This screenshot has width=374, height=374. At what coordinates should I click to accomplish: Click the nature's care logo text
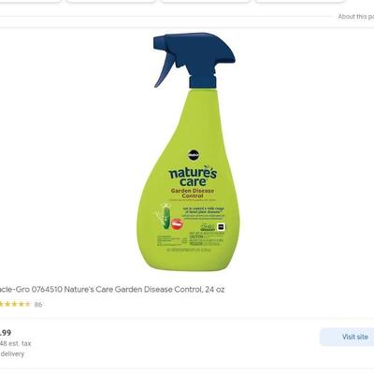193,177
